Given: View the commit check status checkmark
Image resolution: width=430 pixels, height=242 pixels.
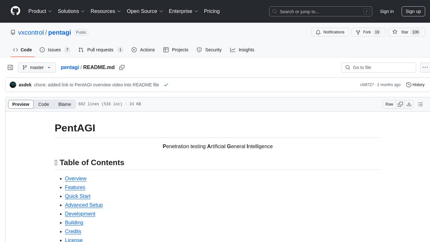Looking at the screenshot, I should click(x=166, y=85).
